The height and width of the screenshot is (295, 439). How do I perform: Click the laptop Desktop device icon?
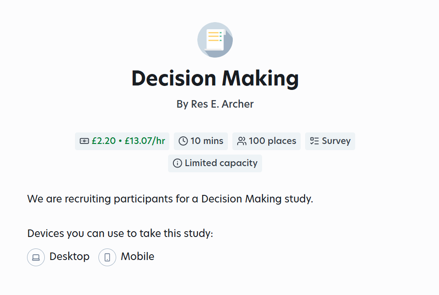36,257
